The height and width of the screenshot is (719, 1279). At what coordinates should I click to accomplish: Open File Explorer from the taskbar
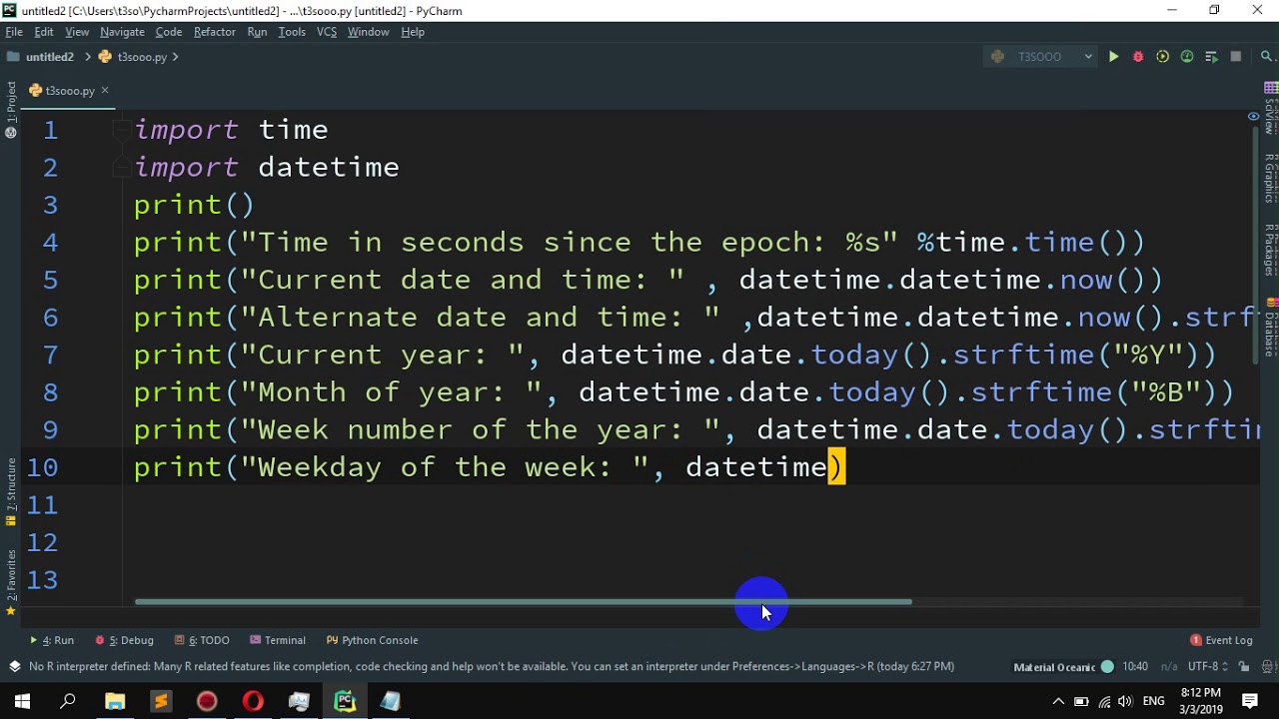115,702
